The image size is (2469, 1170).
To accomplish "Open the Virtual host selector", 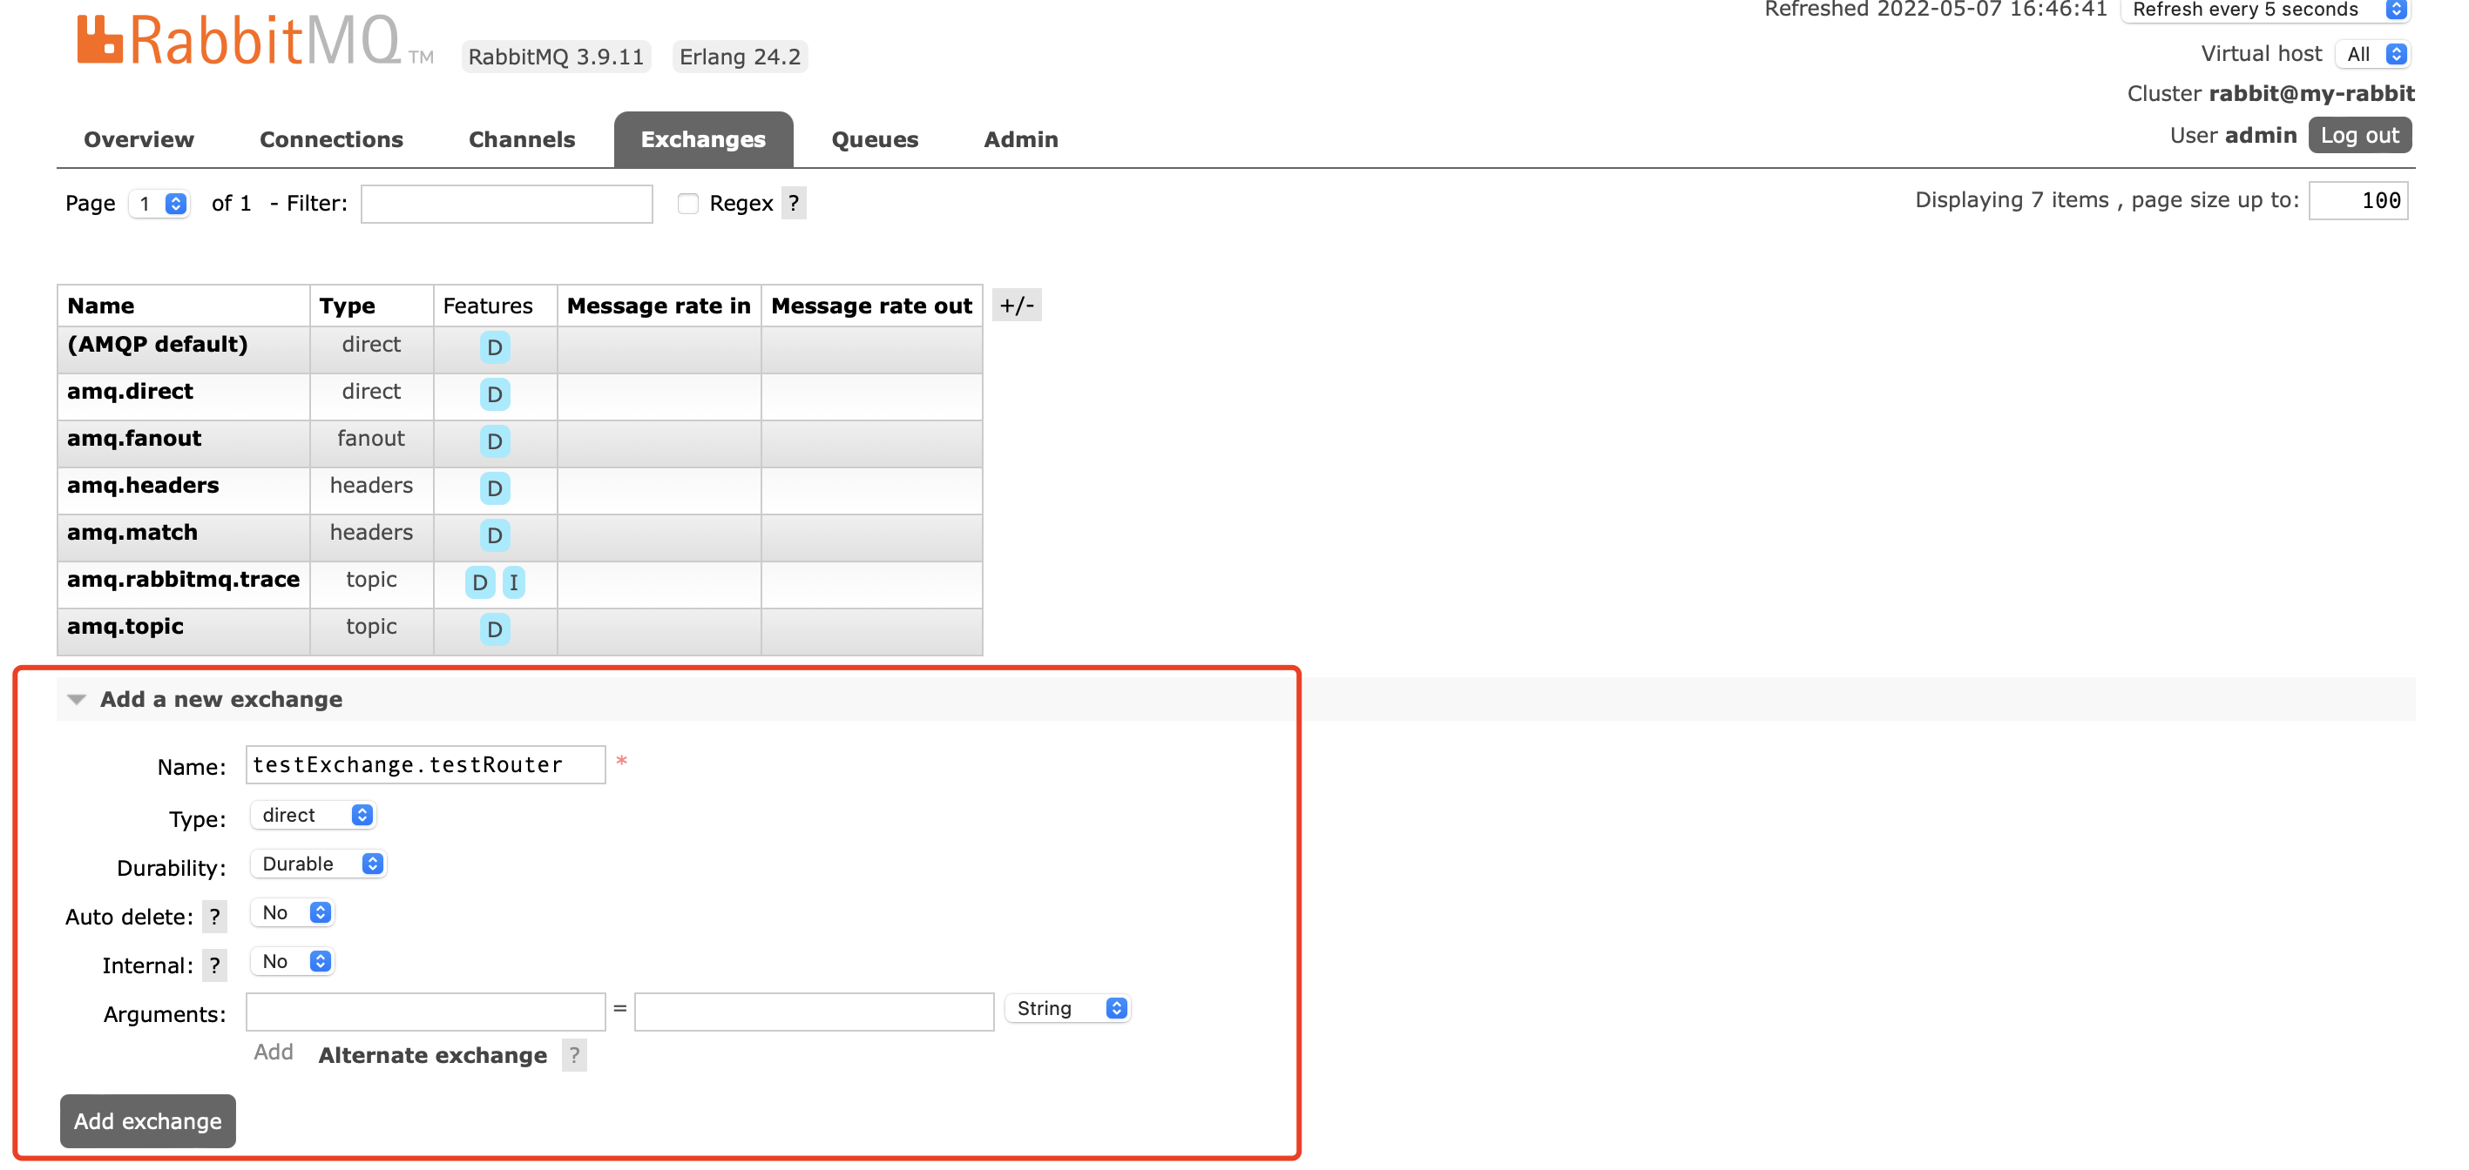I will 2375,55.
